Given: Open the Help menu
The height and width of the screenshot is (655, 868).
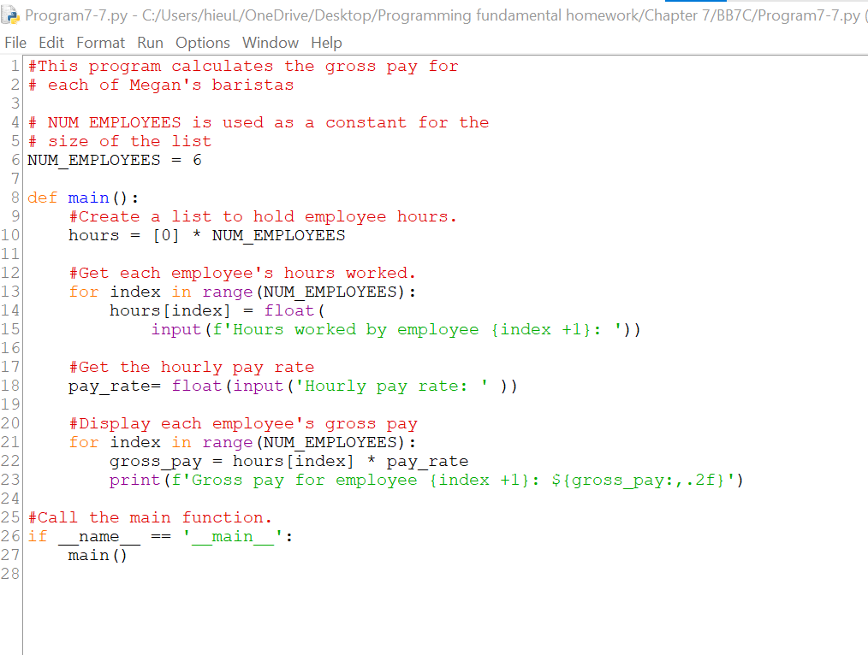Looking at the screenshot, I should click(324, 42).
